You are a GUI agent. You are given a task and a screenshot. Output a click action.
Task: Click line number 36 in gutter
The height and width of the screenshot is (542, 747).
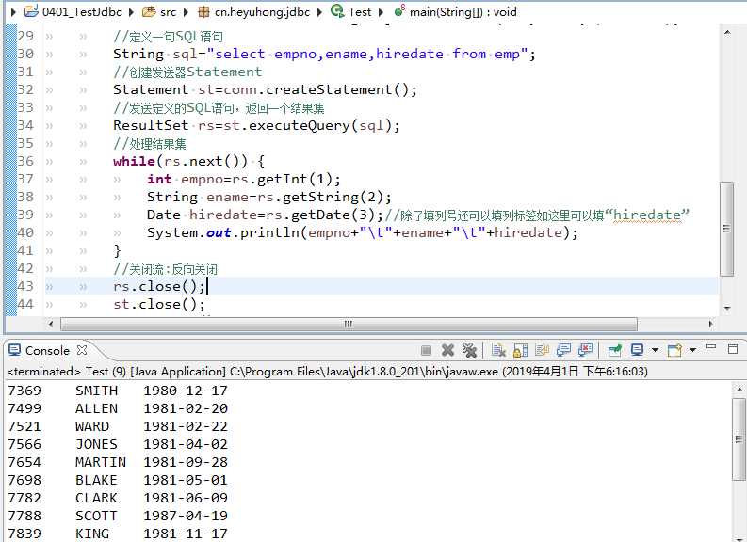[25, 161]
